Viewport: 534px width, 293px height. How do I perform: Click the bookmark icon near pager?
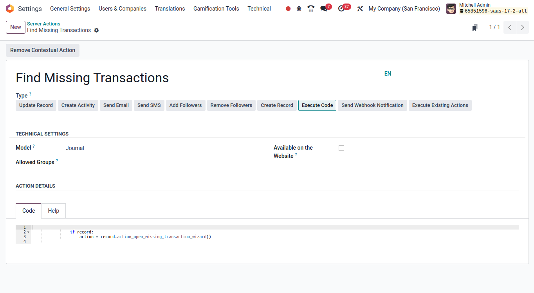475,27
